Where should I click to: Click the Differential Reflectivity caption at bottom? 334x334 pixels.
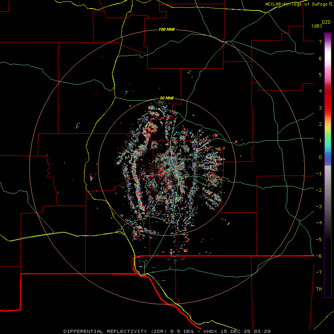point(167,331)
